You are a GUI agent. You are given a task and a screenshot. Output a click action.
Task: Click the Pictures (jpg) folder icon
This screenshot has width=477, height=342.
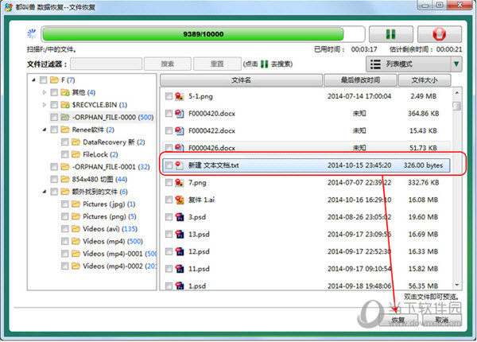[76, 204]
